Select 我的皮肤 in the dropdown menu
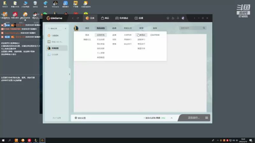This screenshot has width=255, height=143. coord(101,49)
